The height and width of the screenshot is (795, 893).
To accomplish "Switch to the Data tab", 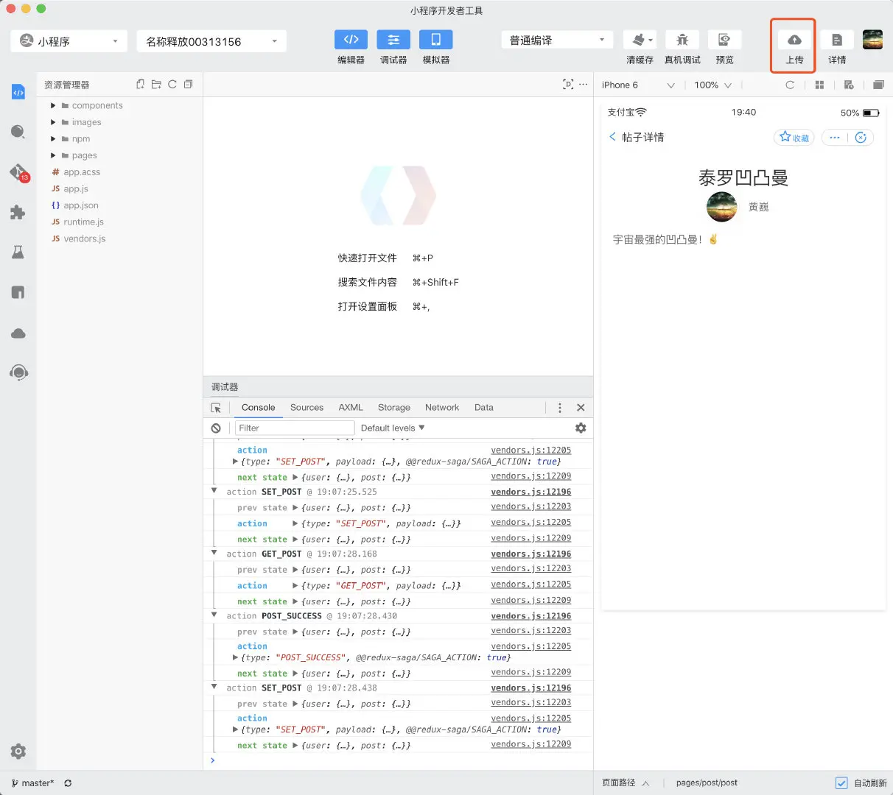I will click(484, 407).
